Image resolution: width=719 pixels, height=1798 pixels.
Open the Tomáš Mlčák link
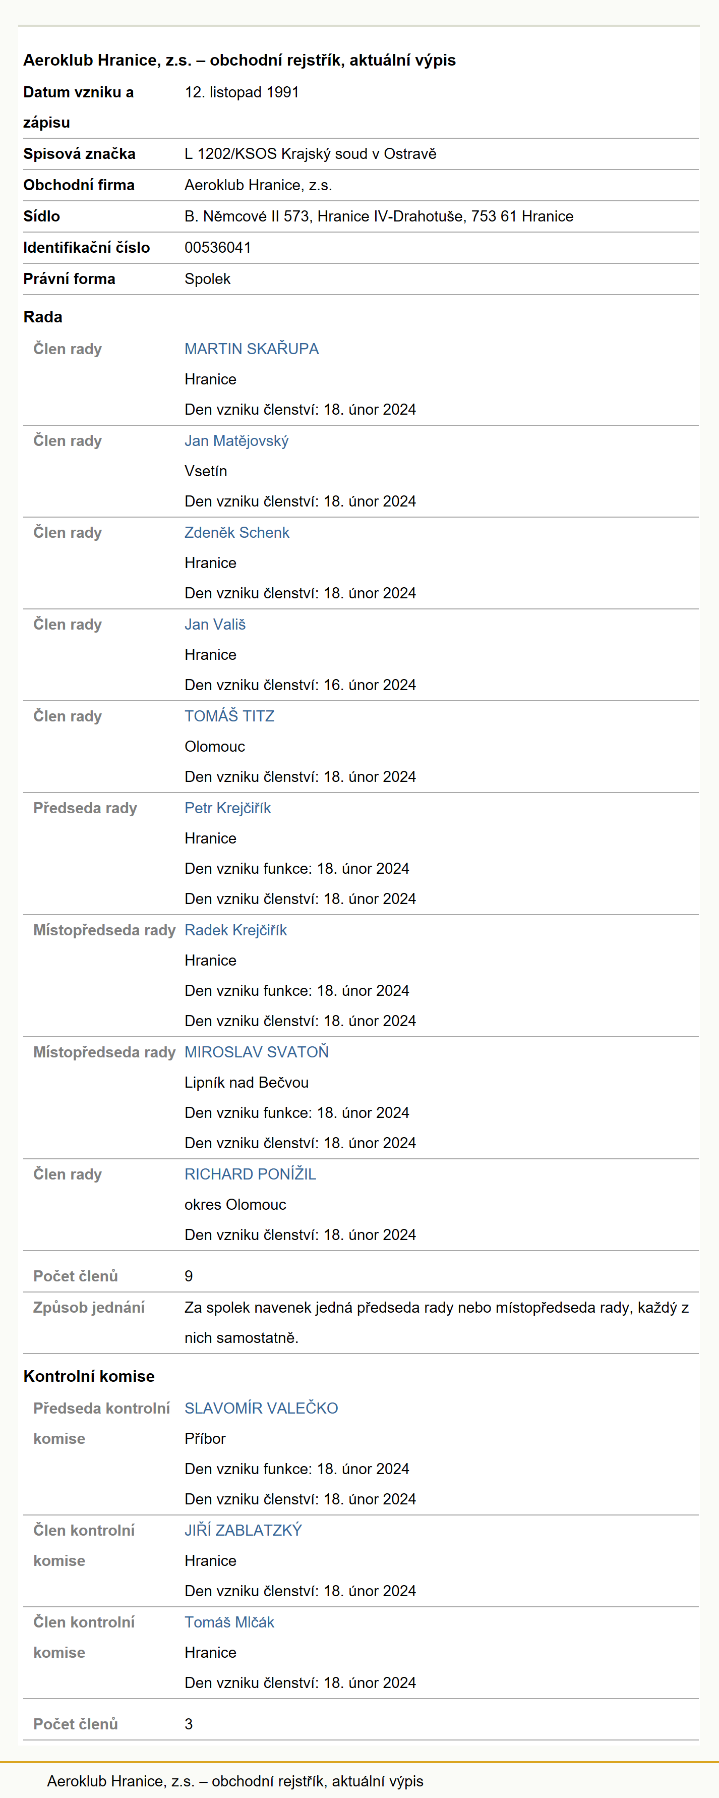[x=229, y=1623]
